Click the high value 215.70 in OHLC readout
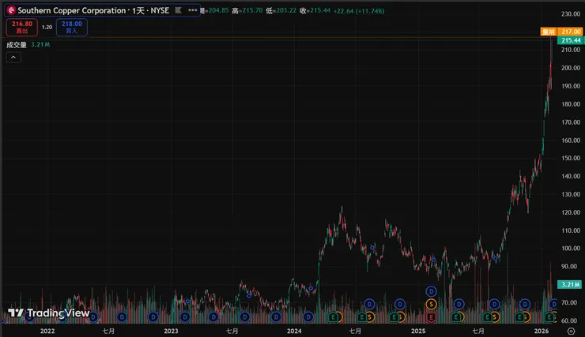 point(253,10)
